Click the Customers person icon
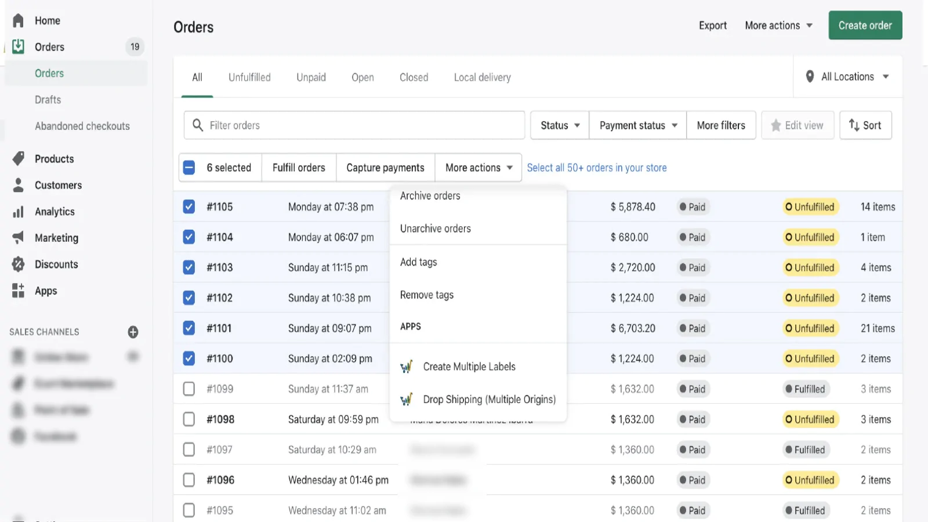This screenshot has height=522, width=928. [x=18, y=185]
